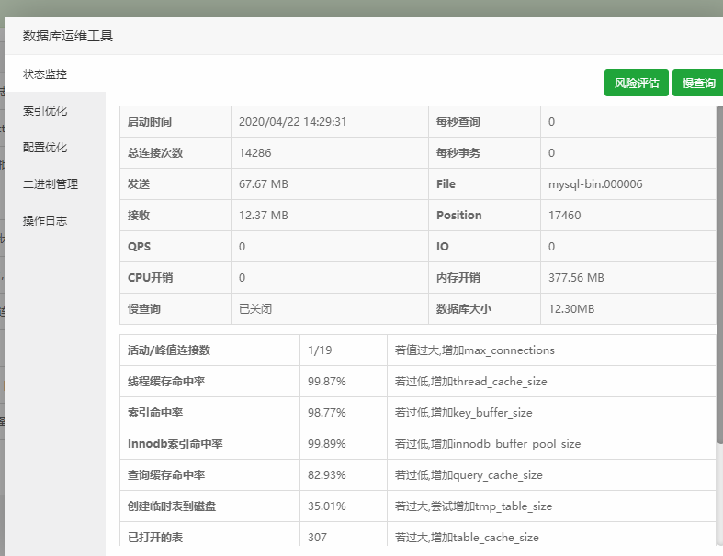
Task: Click the 内存开销 label cell
Action: [x=485, y=277]
